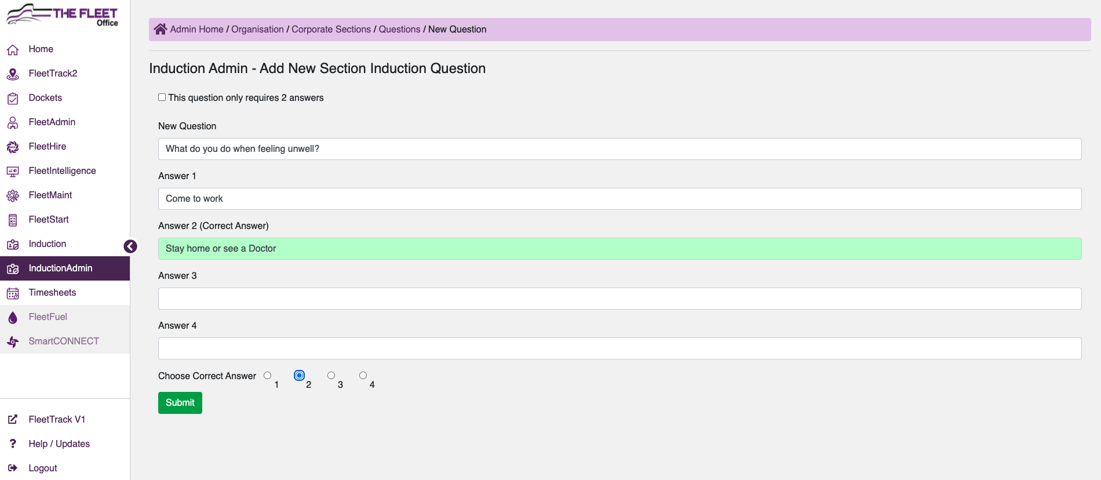Click the Timesheets calendar icon
1101x480 pixels.
click(x=13, y=293)
